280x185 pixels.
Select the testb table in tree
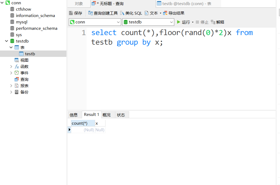coord(30,54)
